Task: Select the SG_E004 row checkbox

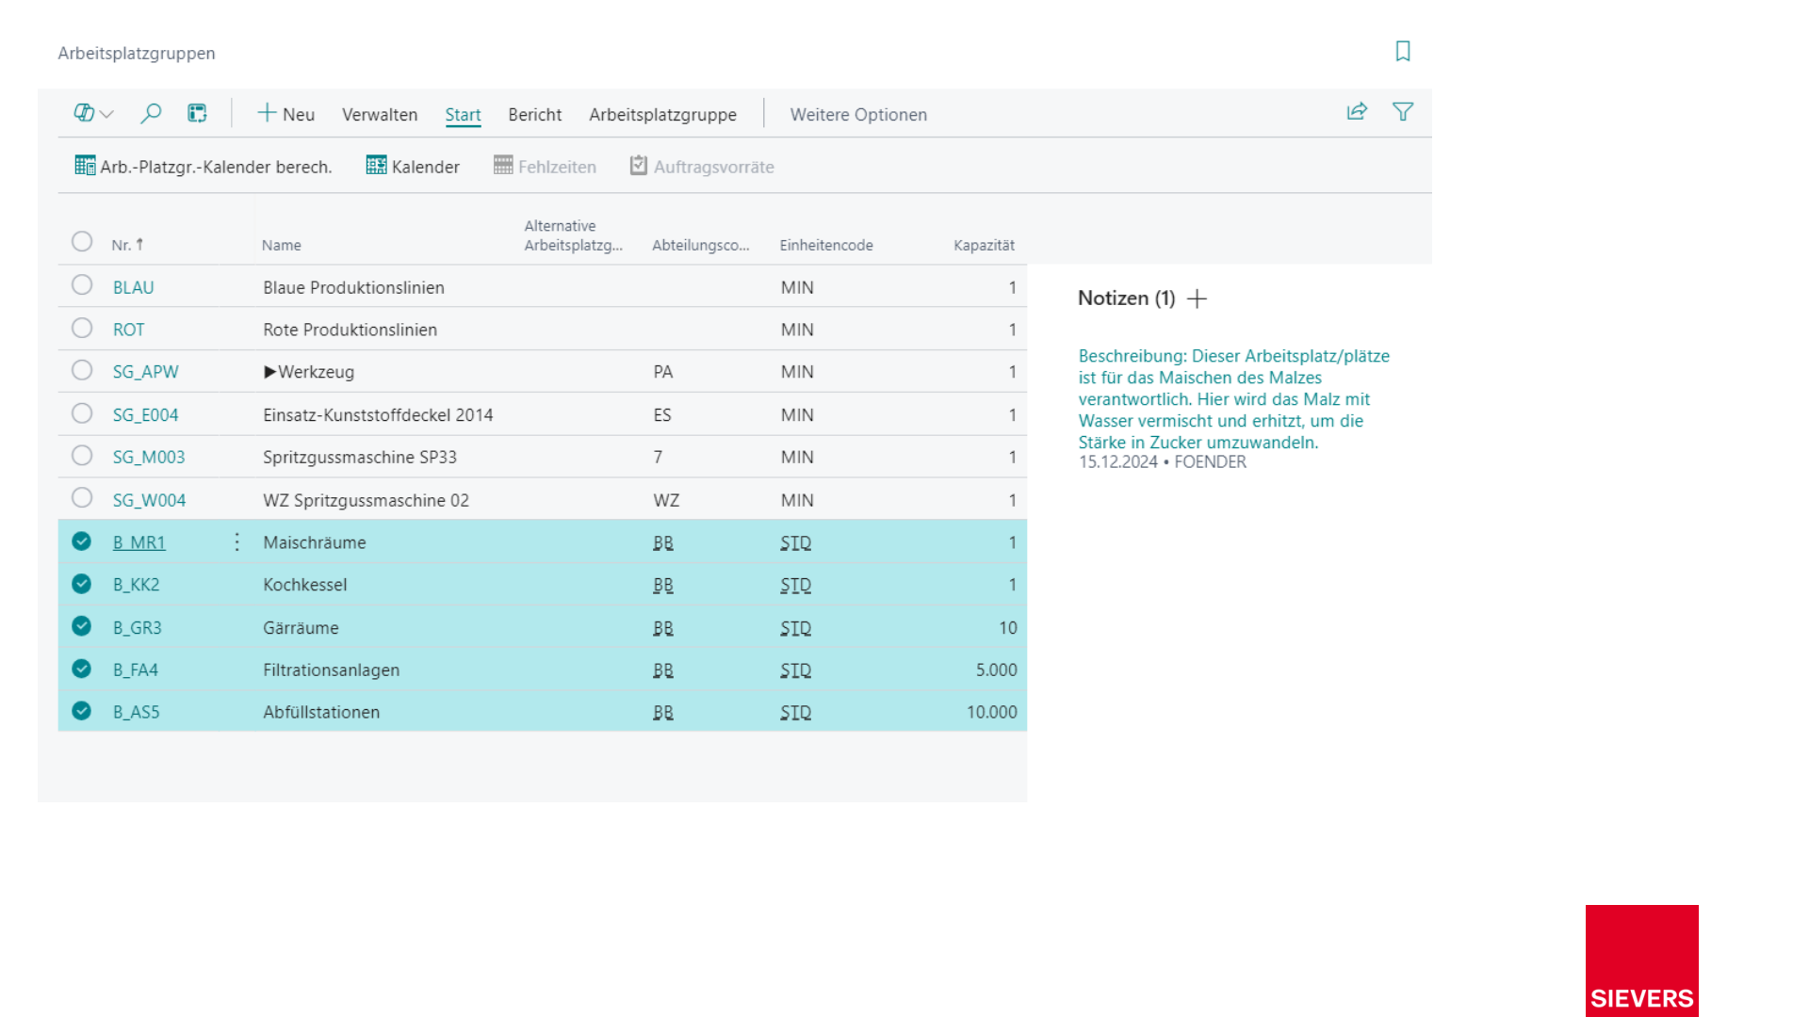Action: click(82, 413)
